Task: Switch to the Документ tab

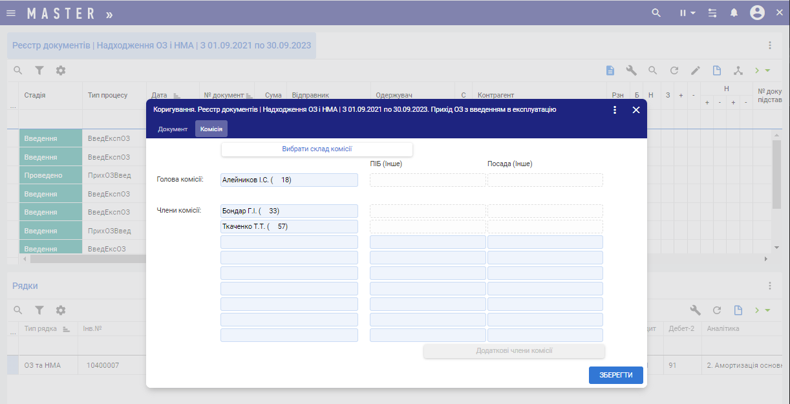Action: coord(173,129)
